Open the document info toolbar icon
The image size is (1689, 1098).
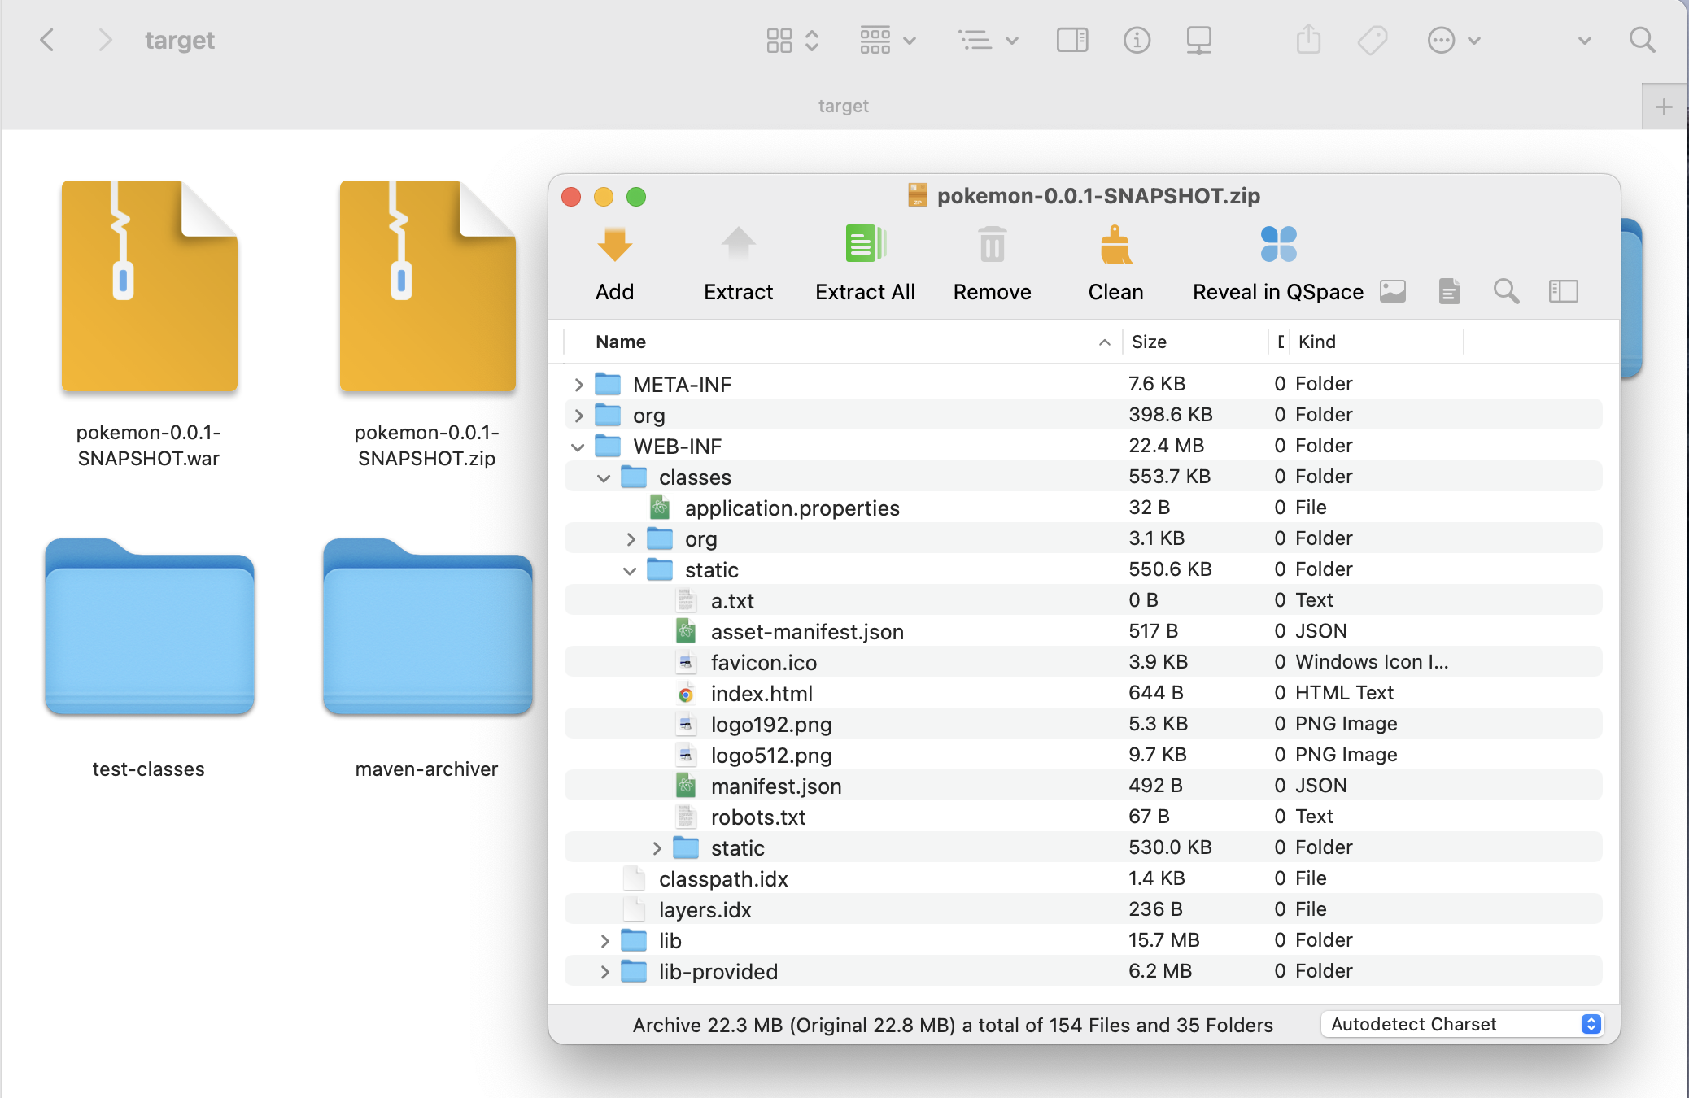[1449, 291]
